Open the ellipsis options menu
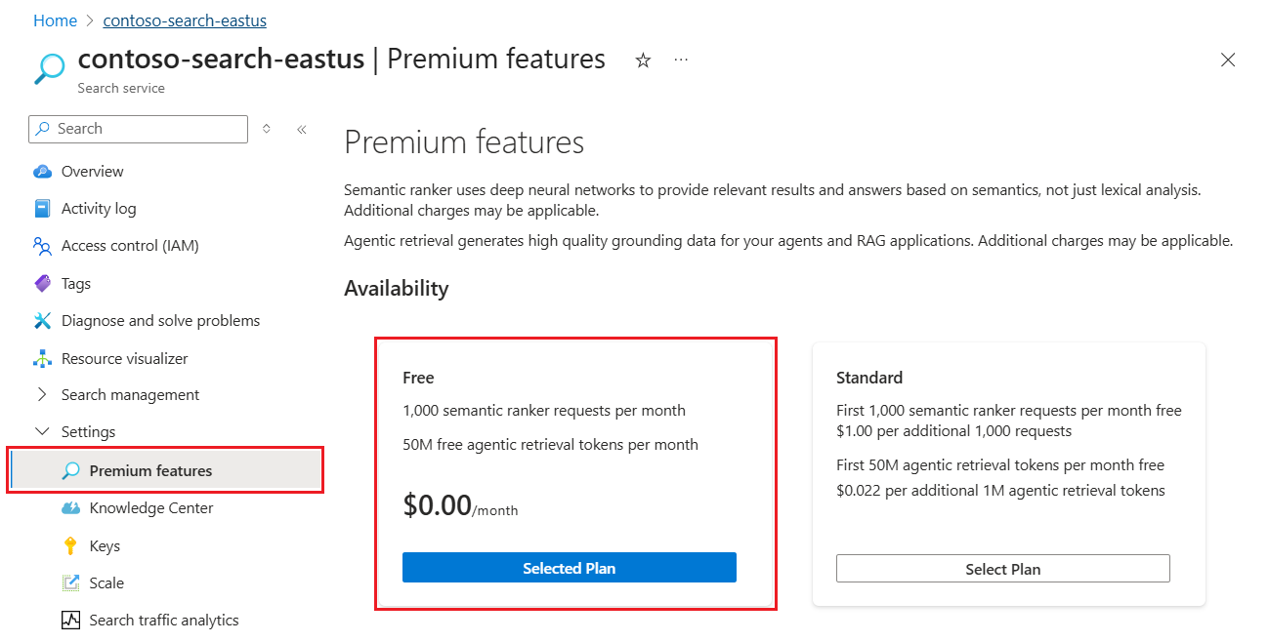The image size is (1269, 642). [x=681, y=60]
